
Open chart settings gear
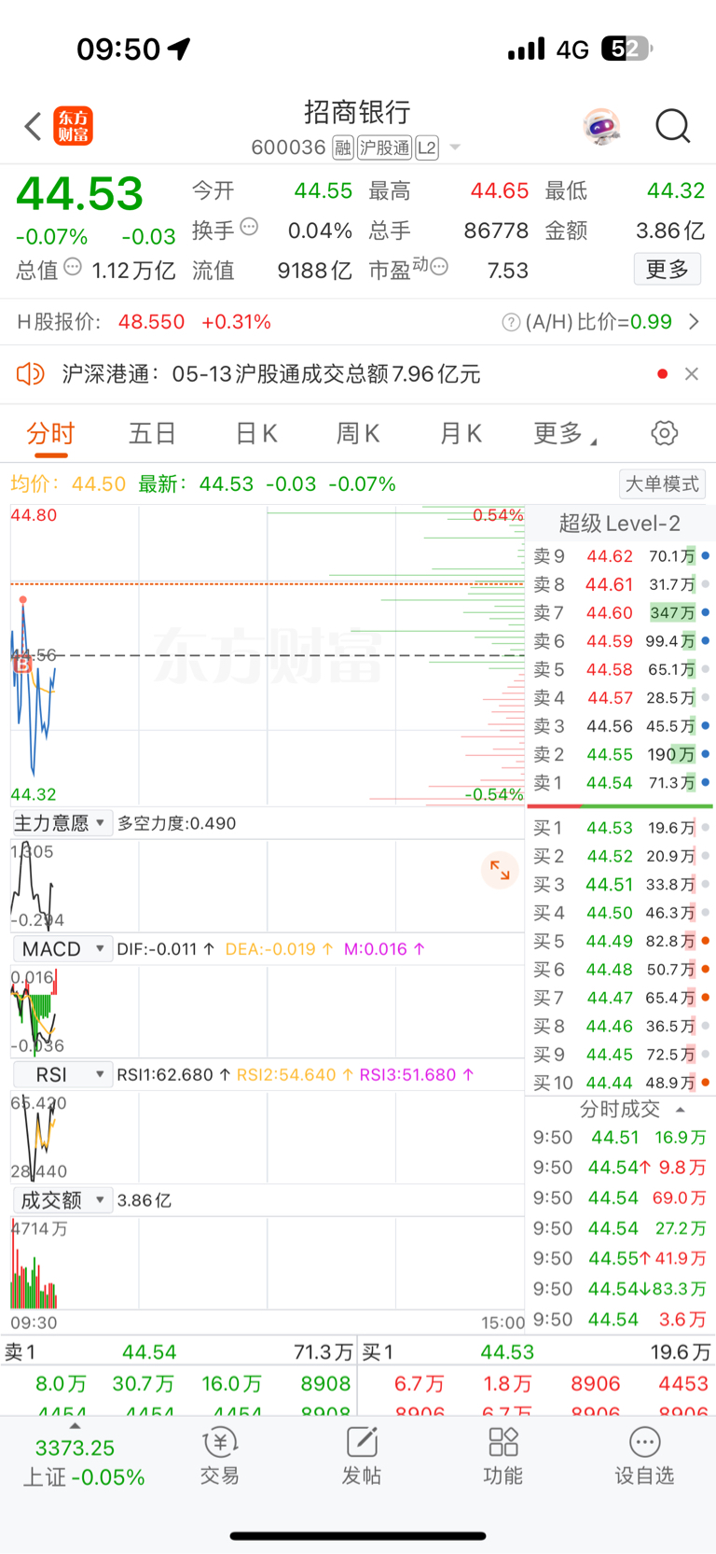[x=664, y=433]
